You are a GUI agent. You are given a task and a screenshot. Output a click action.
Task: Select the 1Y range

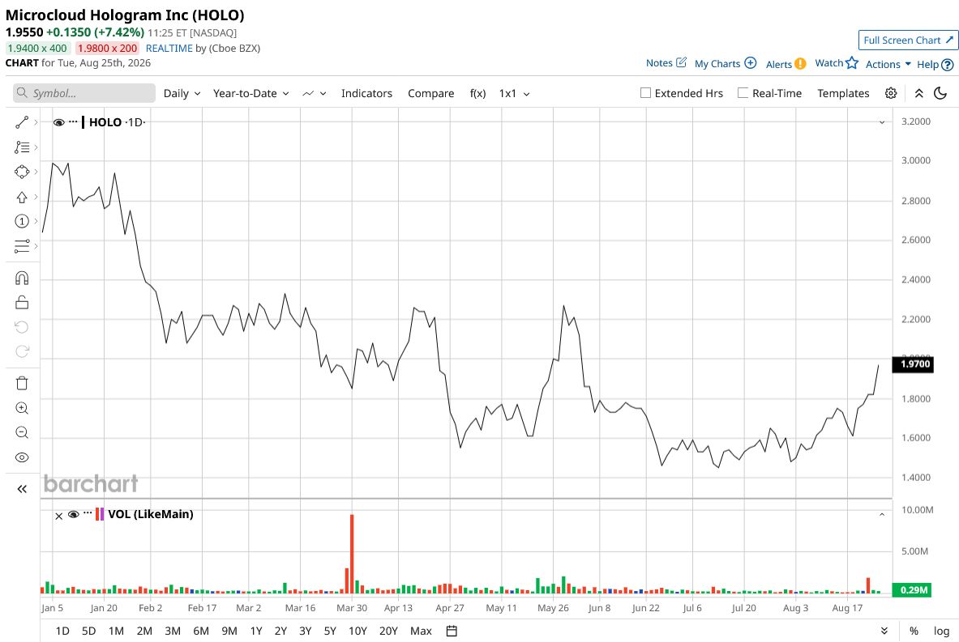click(x=255, y=631)
